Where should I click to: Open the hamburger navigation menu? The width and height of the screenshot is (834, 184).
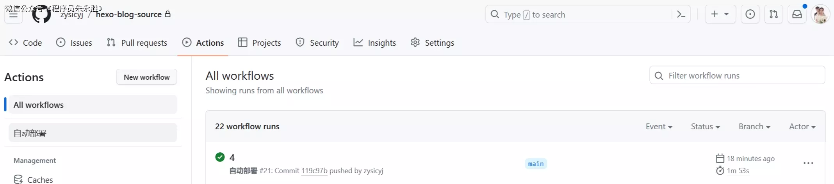(x=13, y=15)
